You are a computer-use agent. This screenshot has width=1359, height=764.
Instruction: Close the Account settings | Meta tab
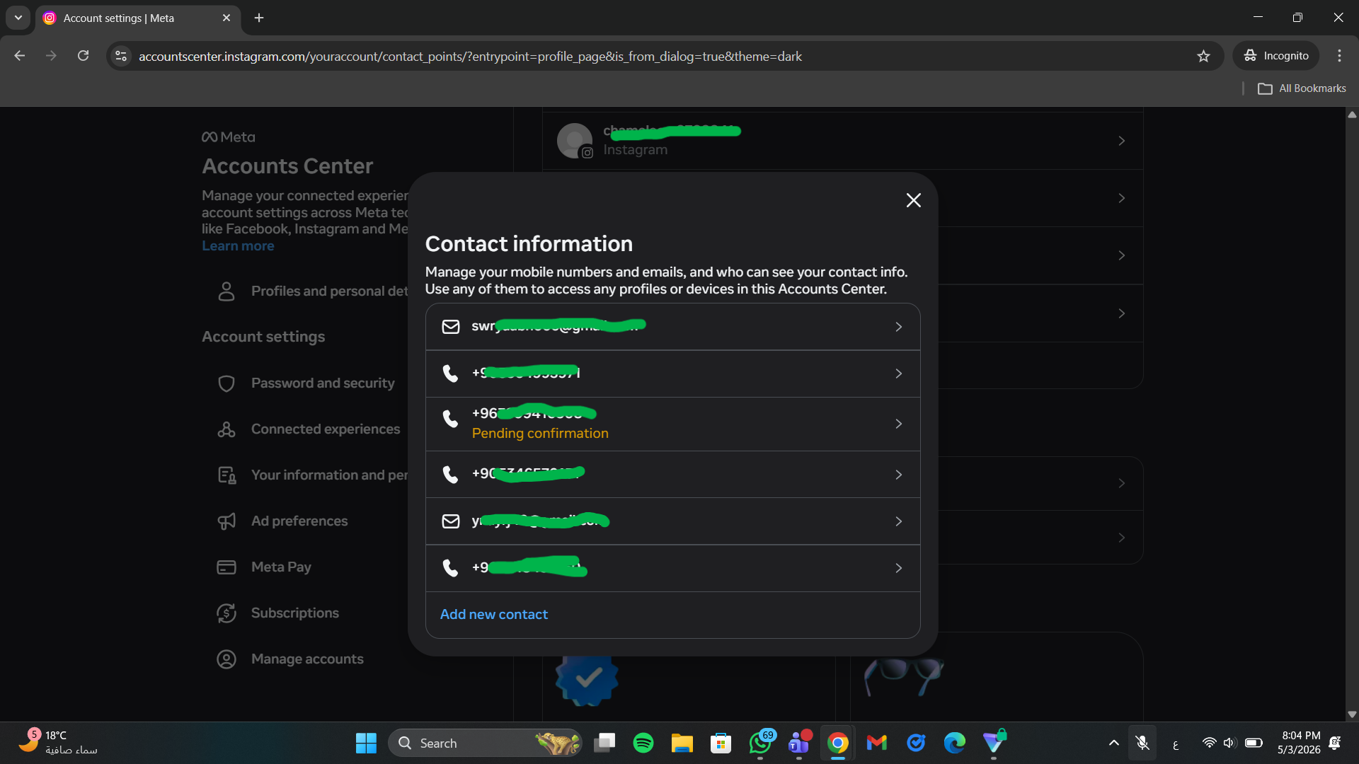coord(226,18)
